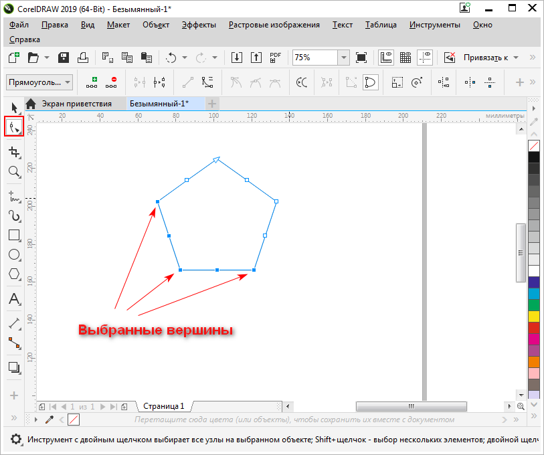544x455 pixels.
Task: Pick the Polygon tool in toolbox
Action: point(13,274)
